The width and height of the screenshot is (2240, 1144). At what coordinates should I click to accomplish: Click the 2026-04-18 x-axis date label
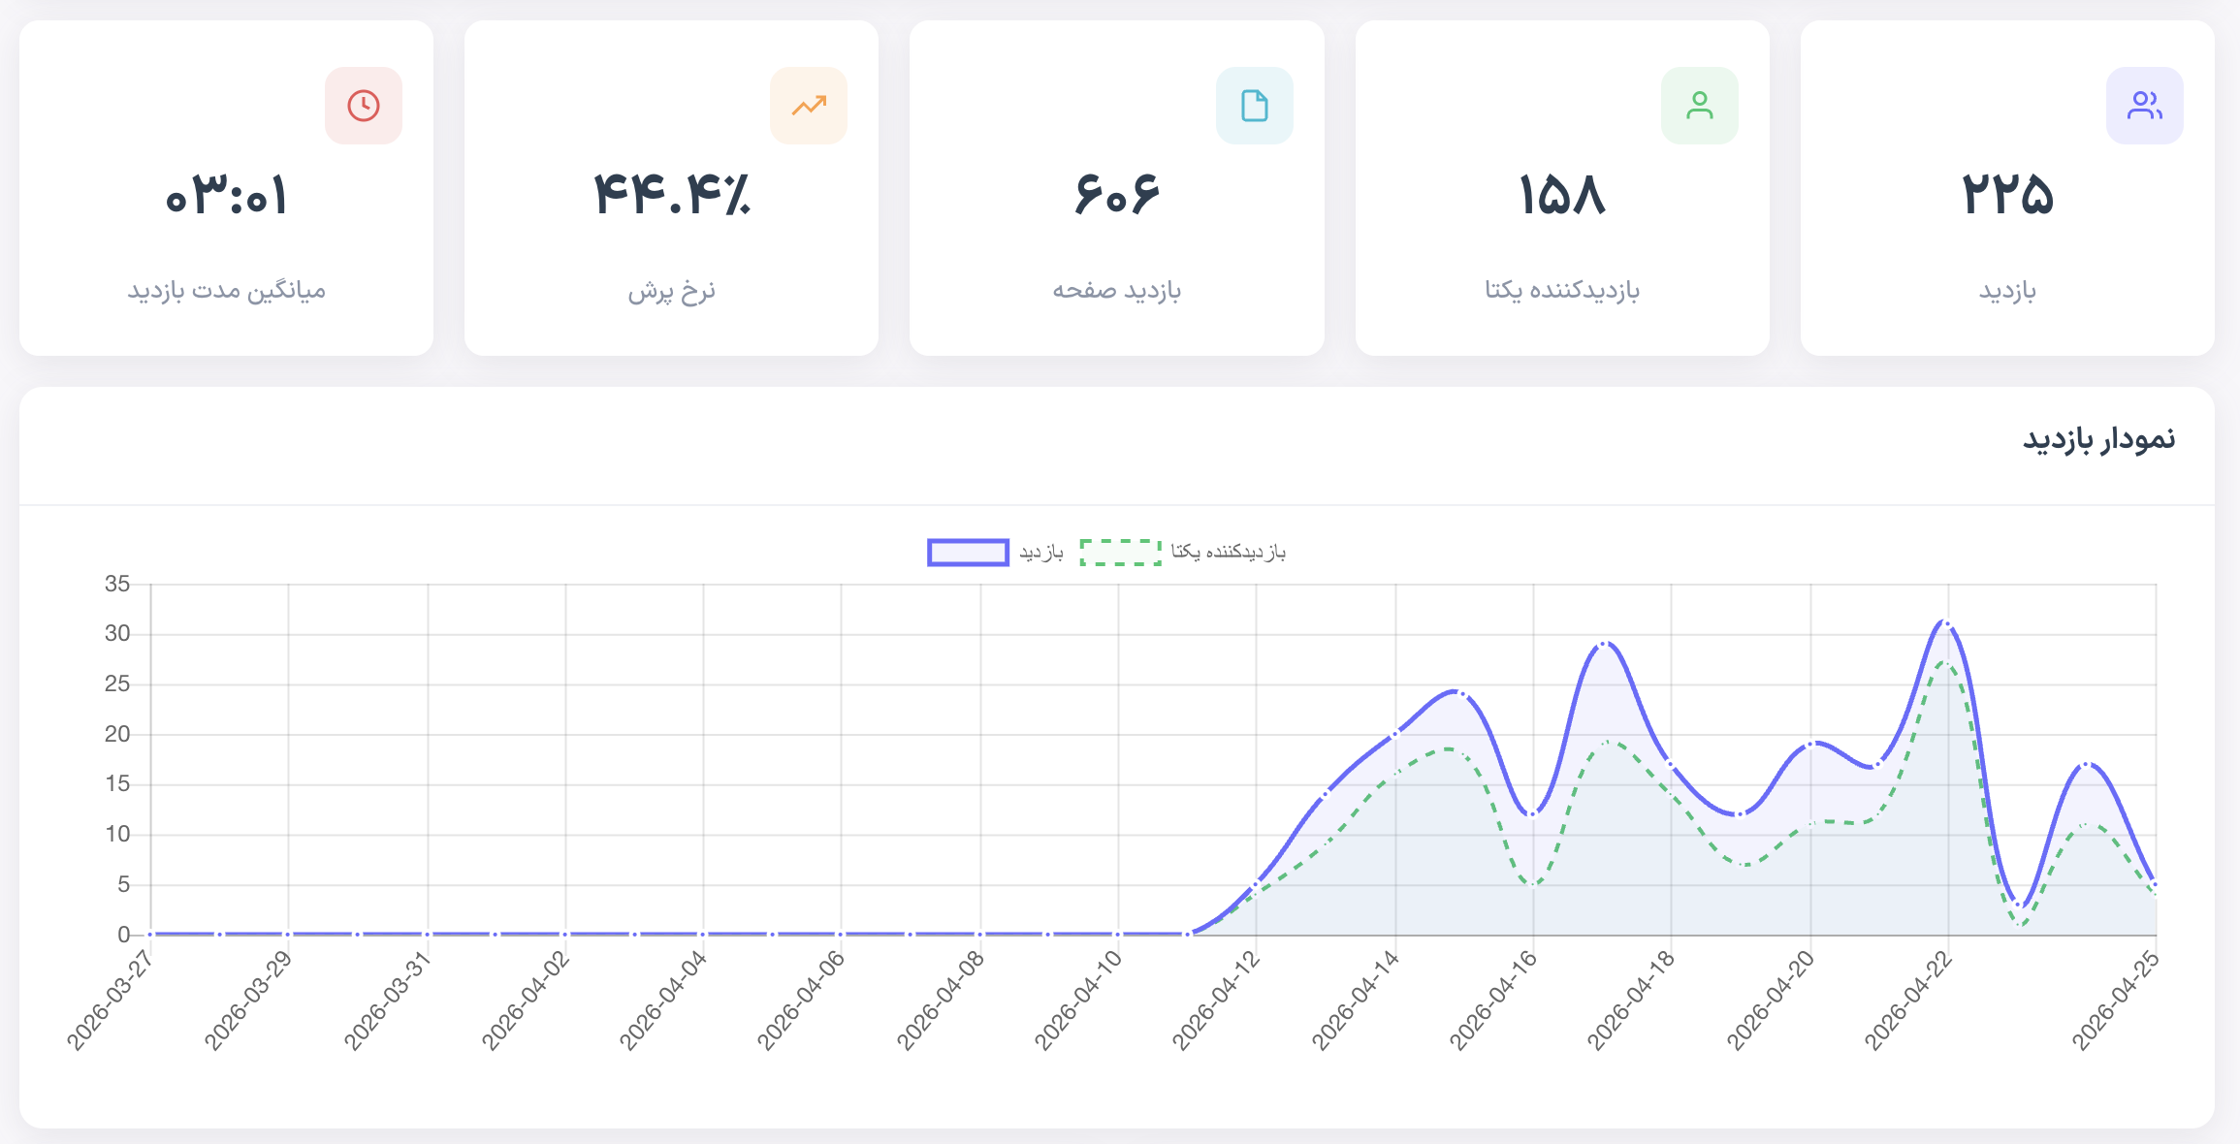tap(1631, 1001)
